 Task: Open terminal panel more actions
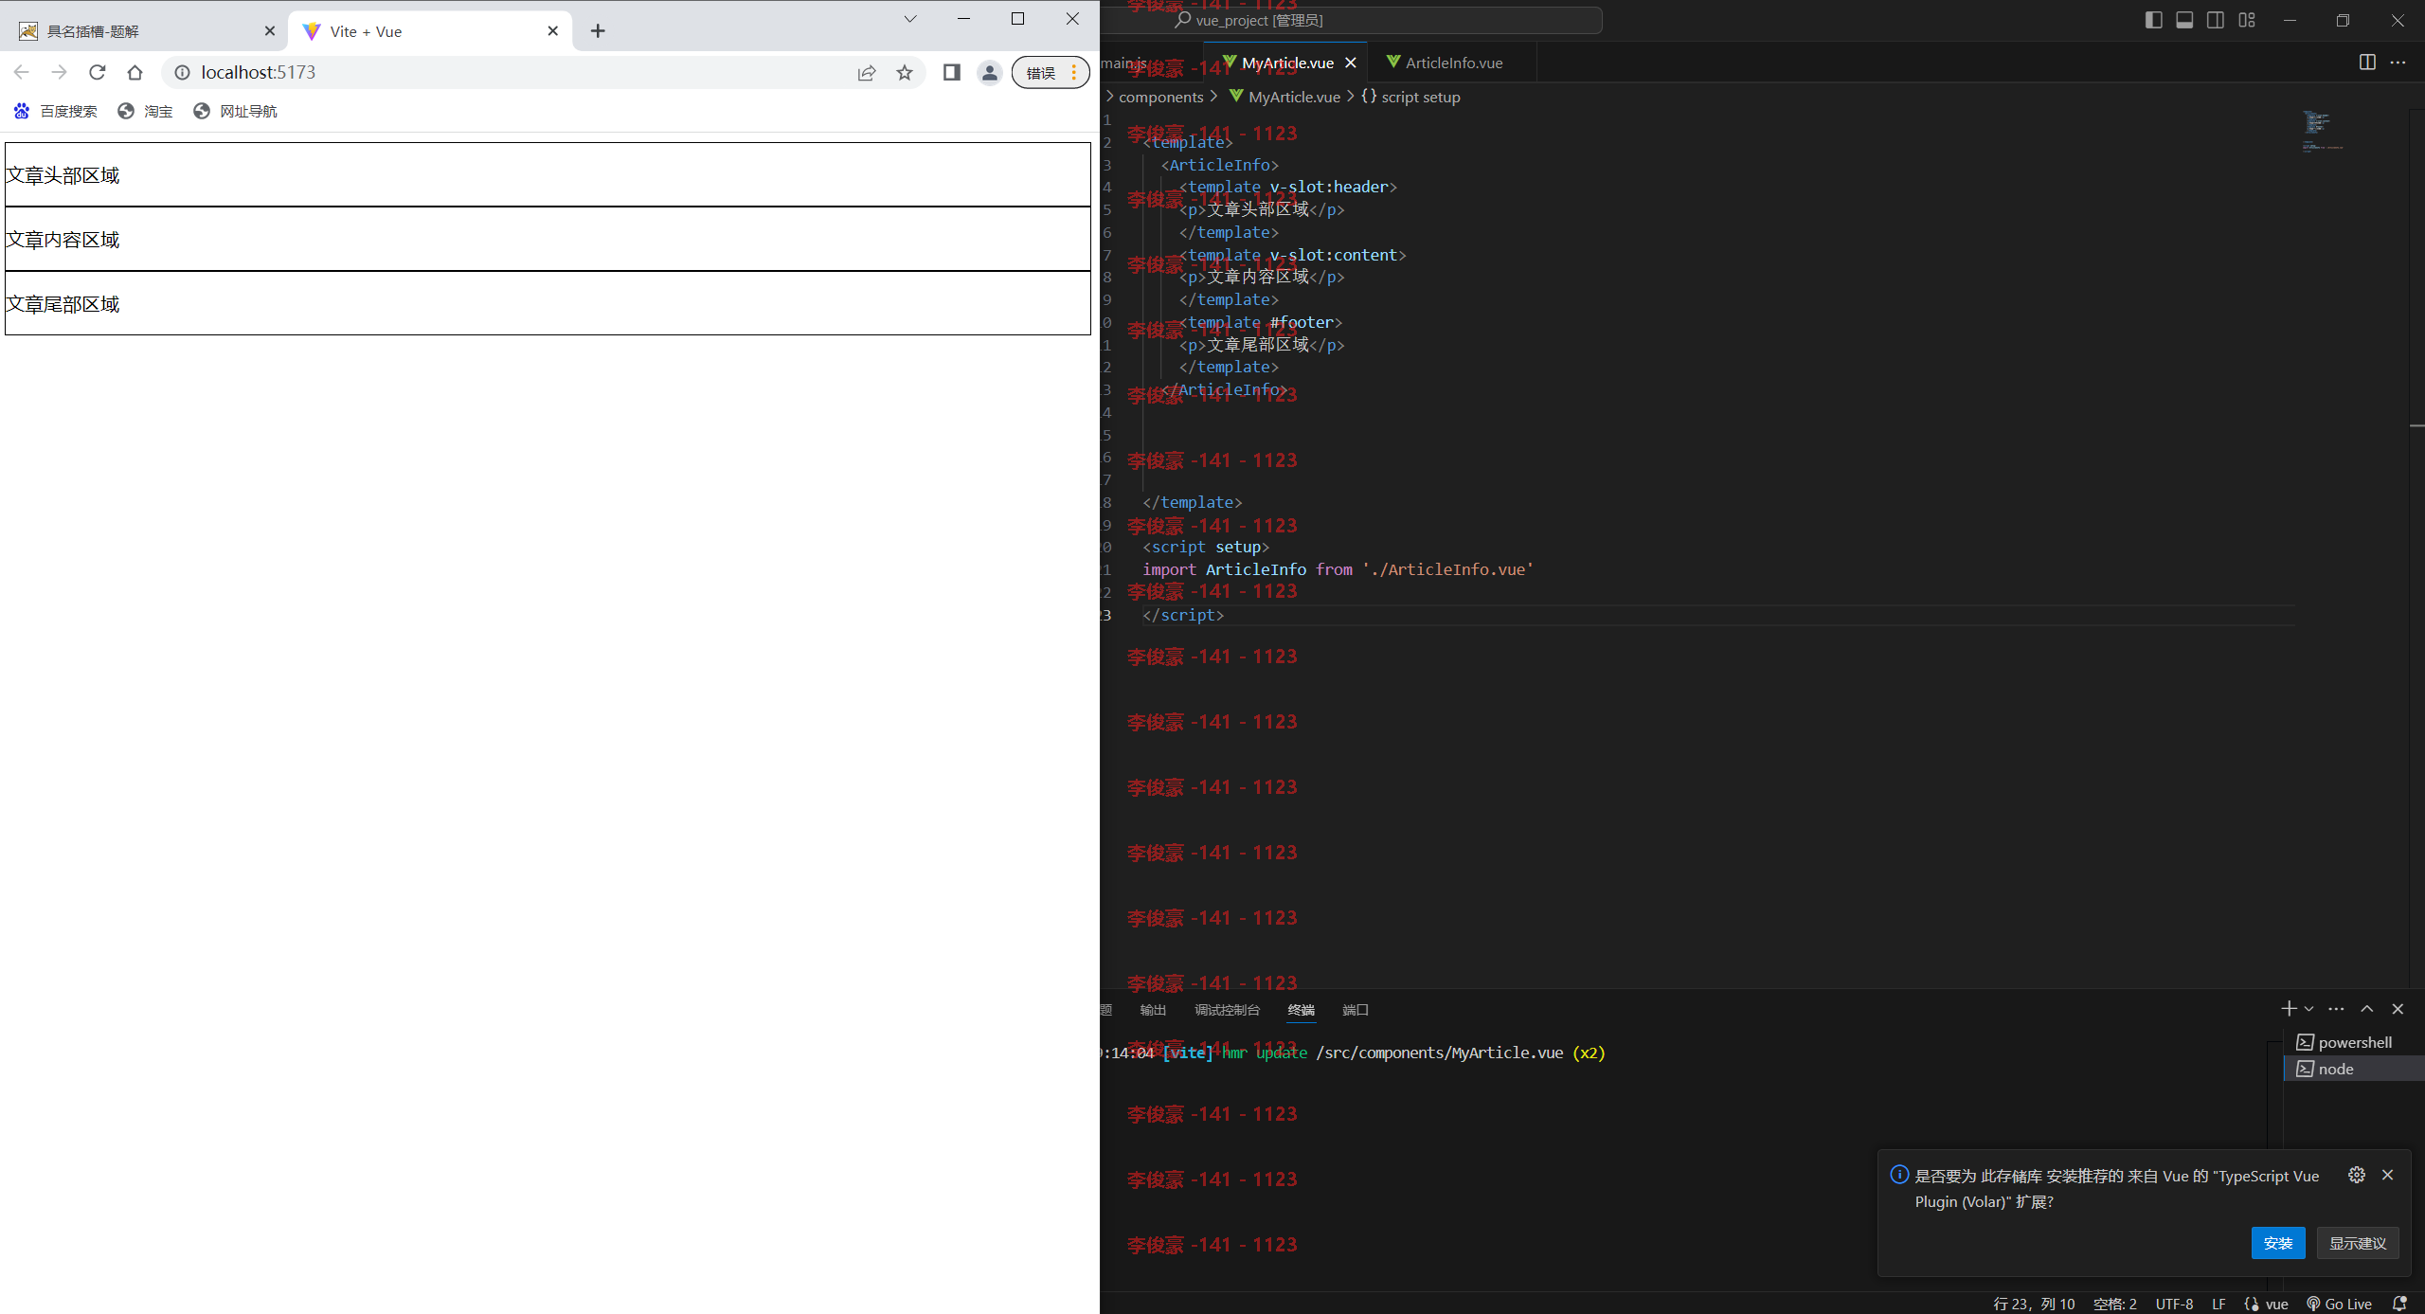2336,1009
